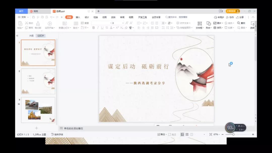Viewport: 272px width, 153px height.
Task: Switch to slide sorter view icon
Action: [x=187, y=135]
